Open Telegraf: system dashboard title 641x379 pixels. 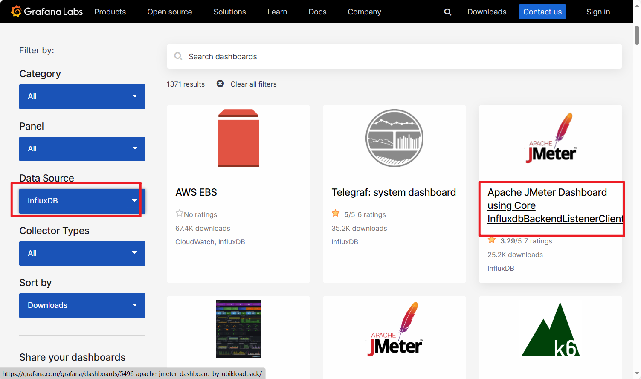pyautogui.click(x=394, y=192)
